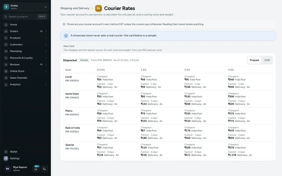The image size is (282, 176).
Task: Click the Metro zone label
Action: point(69,111)
